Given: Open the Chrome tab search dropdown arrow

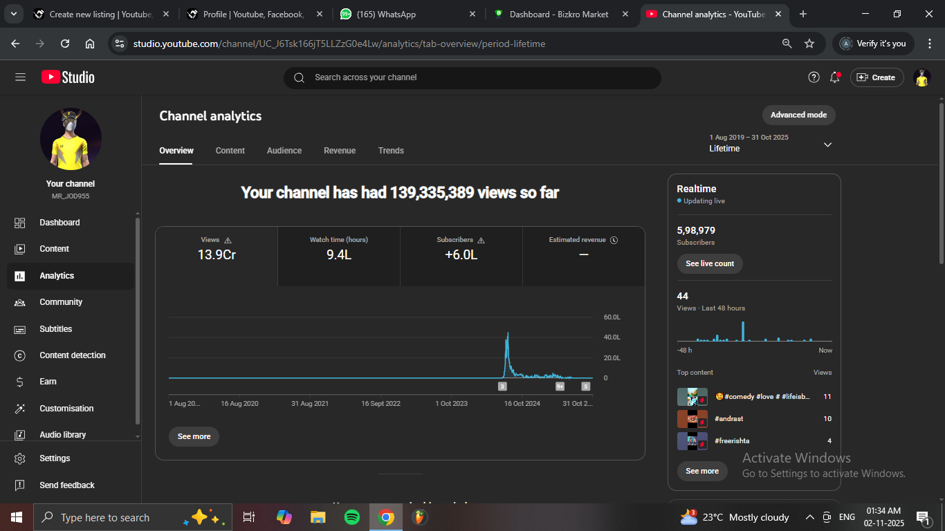Looking at the screenshot, I should tap(13, 14).
